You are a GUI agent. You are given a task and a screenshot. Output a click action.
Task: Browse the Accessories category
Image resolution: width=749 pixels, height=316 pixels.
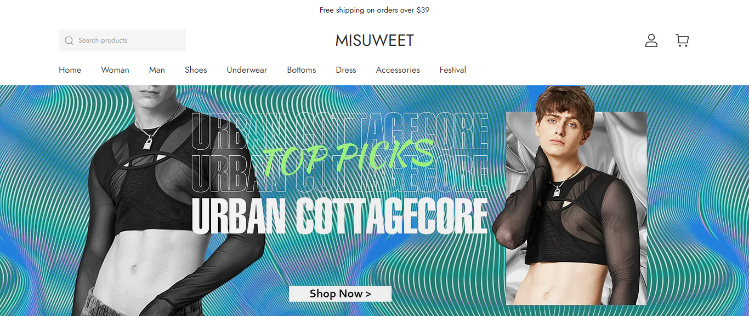point(398,70)
